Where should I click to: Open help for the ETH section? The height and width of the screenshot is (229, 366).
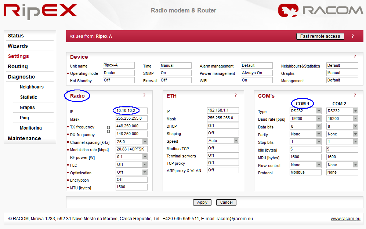pyautogui.click(x=235, y=95)
